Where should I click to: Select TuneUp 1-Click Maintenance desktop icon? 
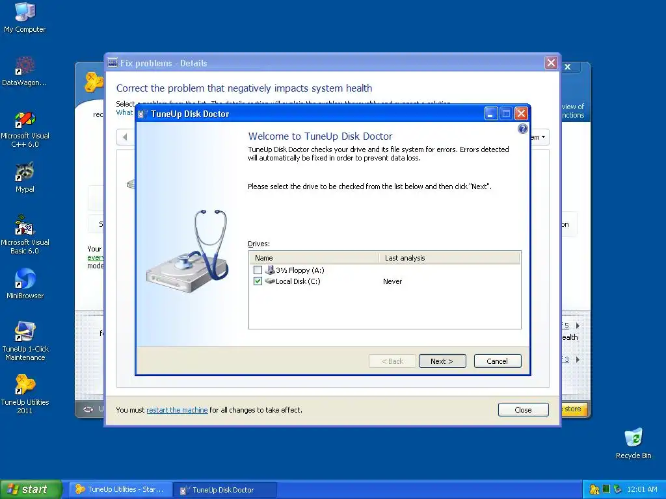coord(25,340)
